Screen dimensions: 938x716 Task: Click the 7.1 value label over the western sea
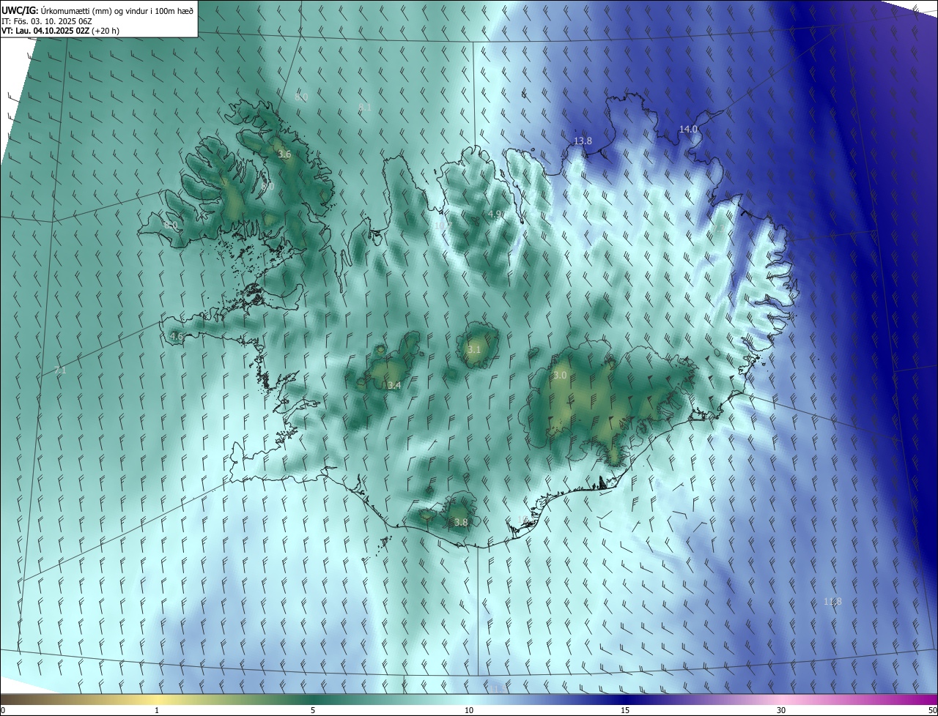tap(60, 370)
